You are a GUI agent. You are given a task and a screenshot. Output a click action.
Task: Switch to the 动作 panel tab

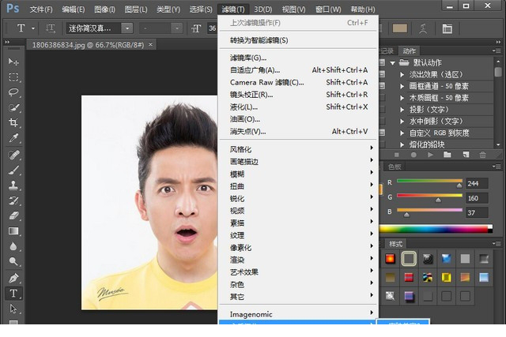(x=409, y=51)
